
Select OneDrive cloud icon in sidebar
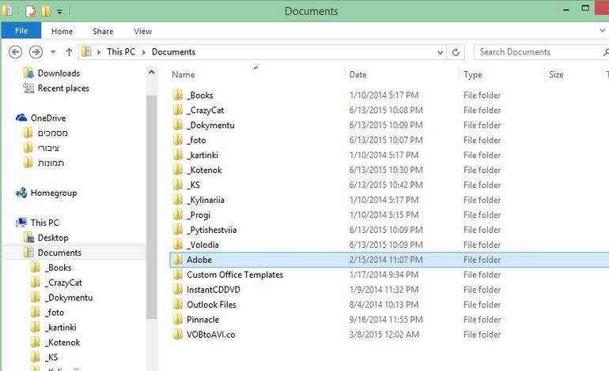point(22,118)
